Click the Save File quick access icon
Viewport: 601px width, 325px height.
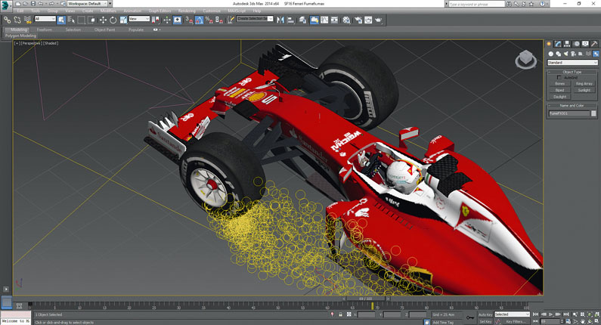coord(33,4)
